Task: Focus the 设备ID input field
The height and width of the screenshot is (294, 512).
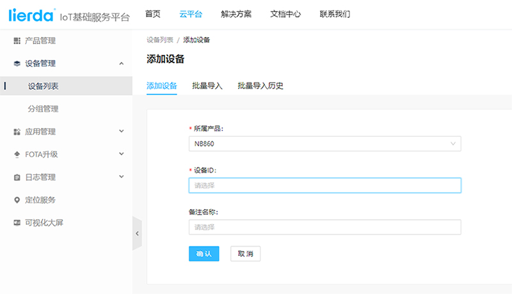Action: point(325,185)
